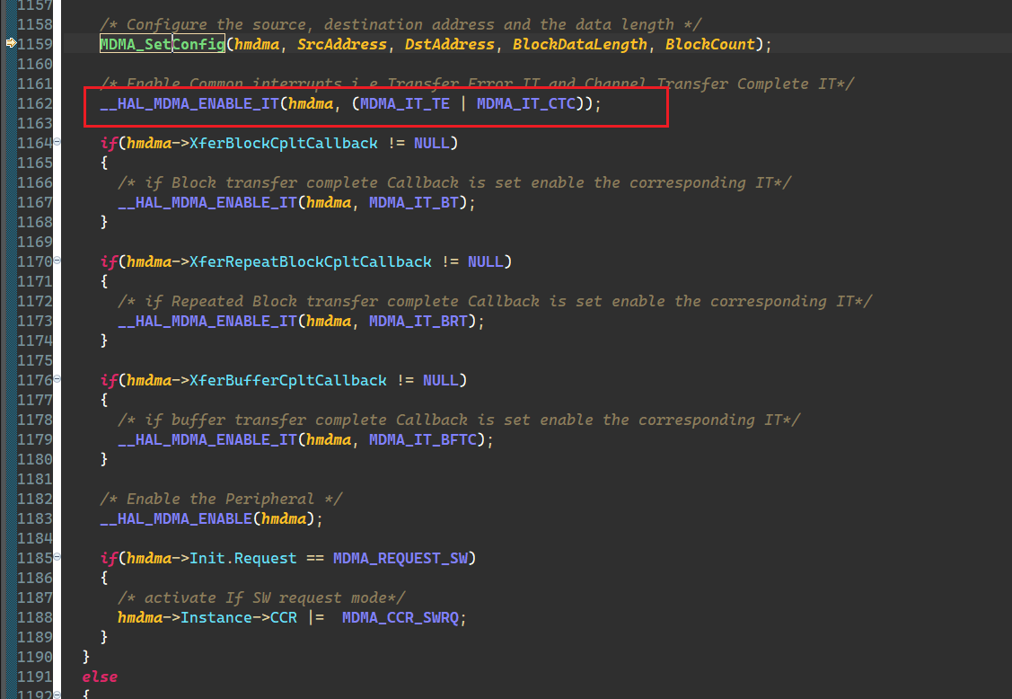
Task: Click line number 1179 in the gutter
Action: pos(35,440)
